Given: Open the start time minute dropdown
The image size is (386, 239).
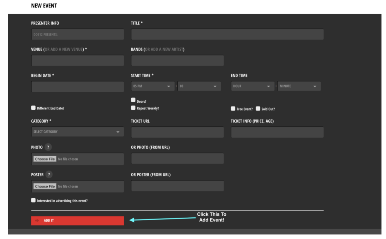Looking at the screenshot, I should 199,86.
